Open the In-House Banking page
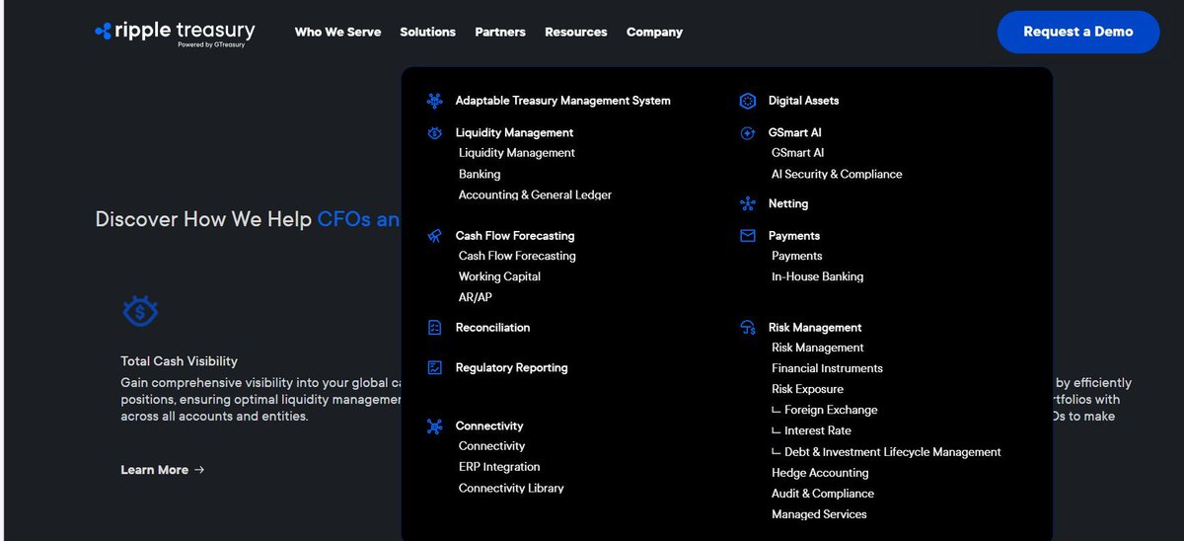Image resolution: width=1184 pixels, height=541 pixels. tap(818, 276)
